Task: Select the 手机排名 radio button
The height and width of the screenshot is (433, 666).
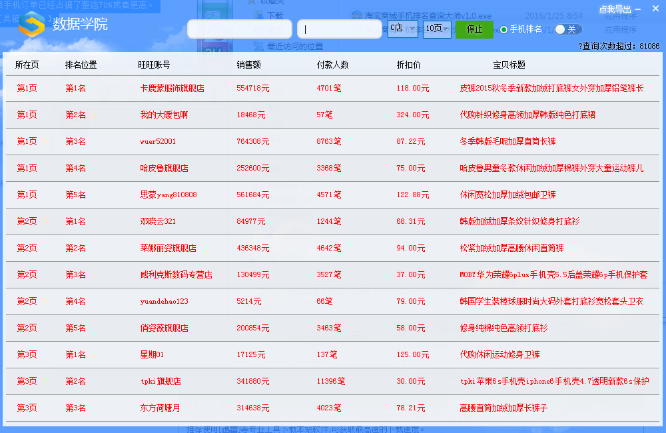Action: 503,29
